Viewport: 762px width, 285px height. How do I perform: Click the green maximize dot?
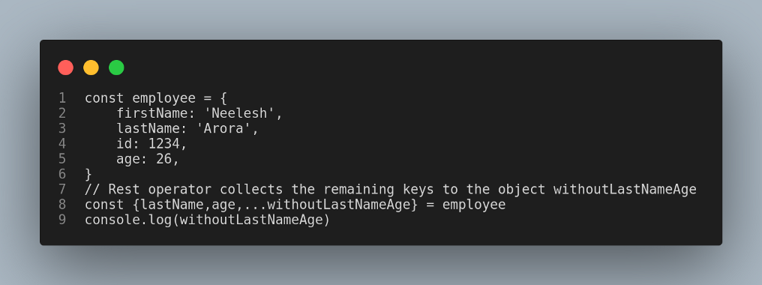116,67
